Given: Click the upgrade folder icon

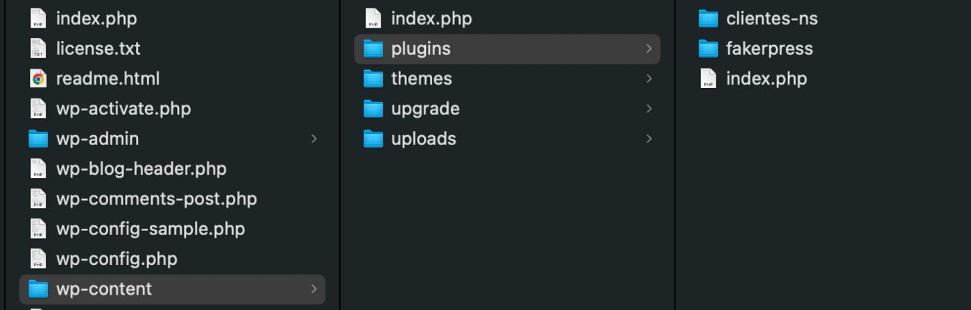Looking at the screenshot, I should click(x=373, y=109).
